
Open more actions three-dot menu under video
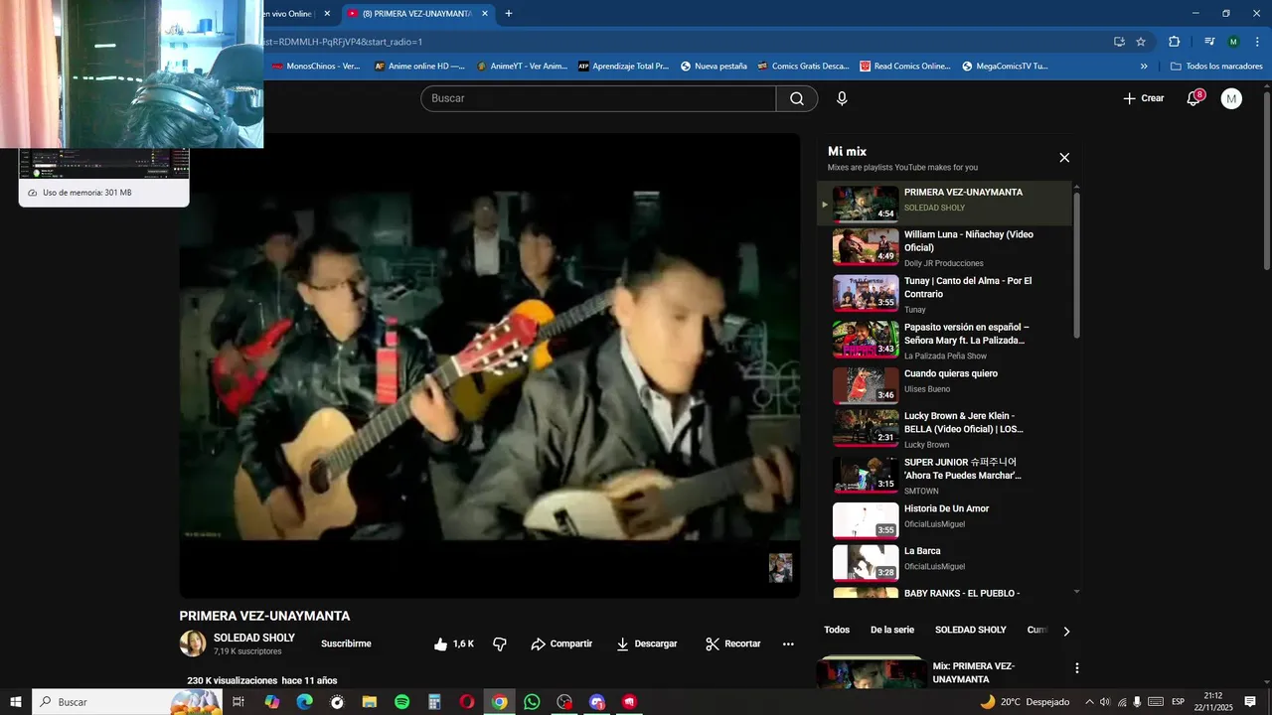click(788, 643)
